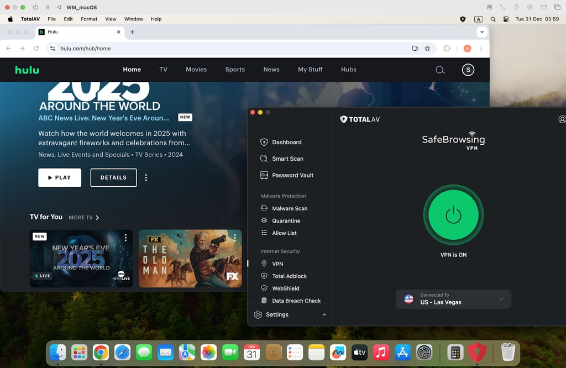Viewport: 566px width, 368px height.
Task: Click the Settings gear icon in TotalAV
Action: click(258, 314)
